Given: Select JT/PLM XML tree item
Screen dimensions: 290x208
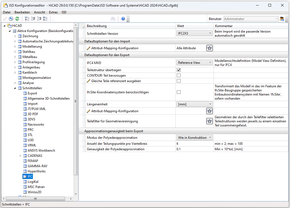Looking at the screenshot, I should (37, 109).
